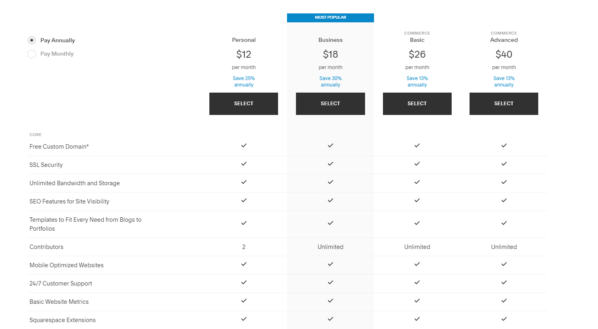The width and height of the screenshot is (598, 329).
Task: Click Save 13% annually under Commerce Advanced
Action: pos(504,82)
